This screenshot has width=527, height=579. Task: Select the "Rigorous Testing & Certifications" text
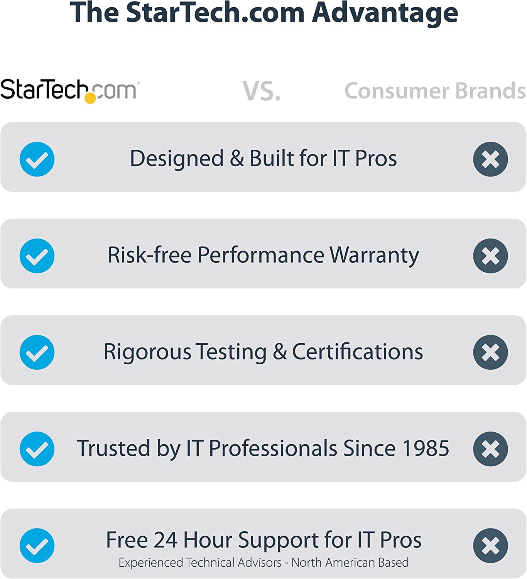(x=263, y=352)
